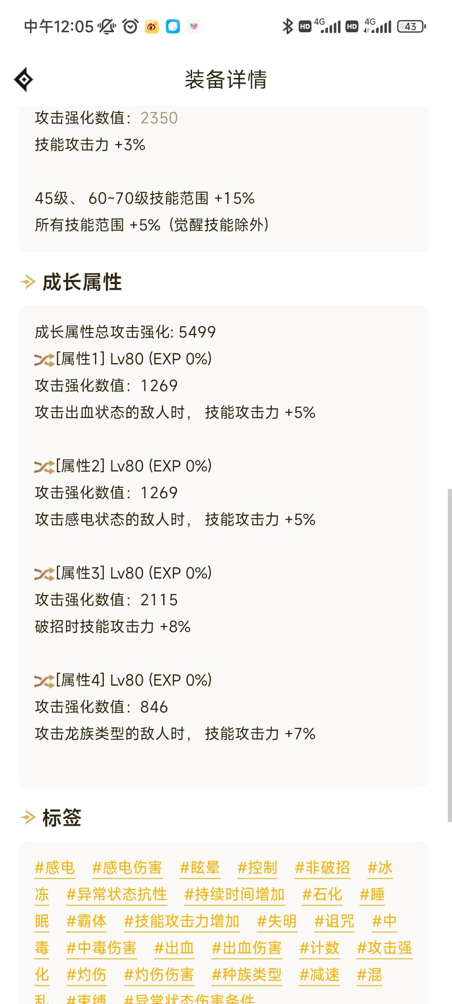Open the #感电伤害 tag link
This screenshot has width=452, height=1004.
point(127,868)
